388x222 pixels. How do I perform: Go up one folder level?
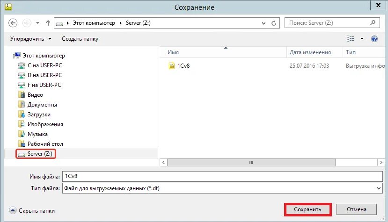click(x=48, y=23)
